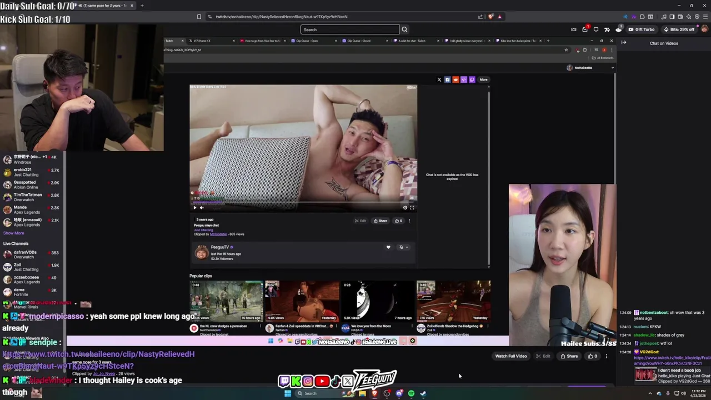Open three-dot menu in bottom clip bar
711x400 pixels.
(607, 356)
